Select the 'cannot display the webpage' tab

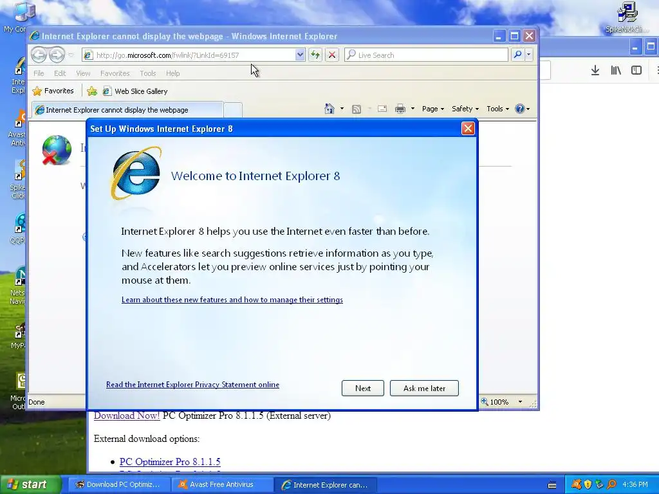pyautogui.click(x=127, y=109)
